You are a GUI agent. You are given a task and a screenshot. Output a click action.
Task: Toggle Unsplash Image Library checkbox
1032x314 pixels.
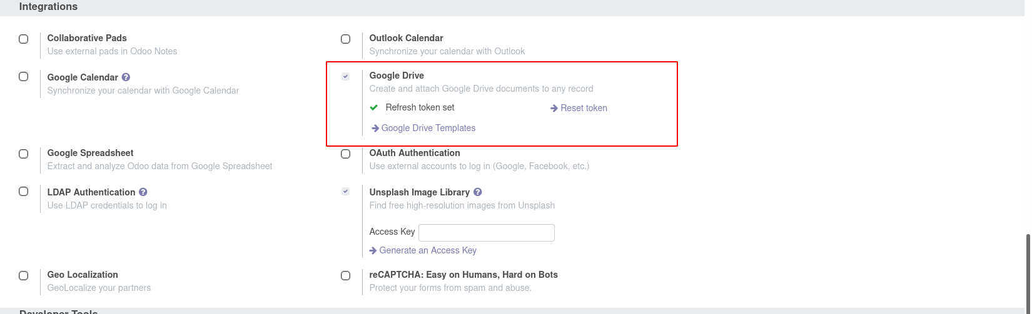pyautogui.click(x=346, y=191)
